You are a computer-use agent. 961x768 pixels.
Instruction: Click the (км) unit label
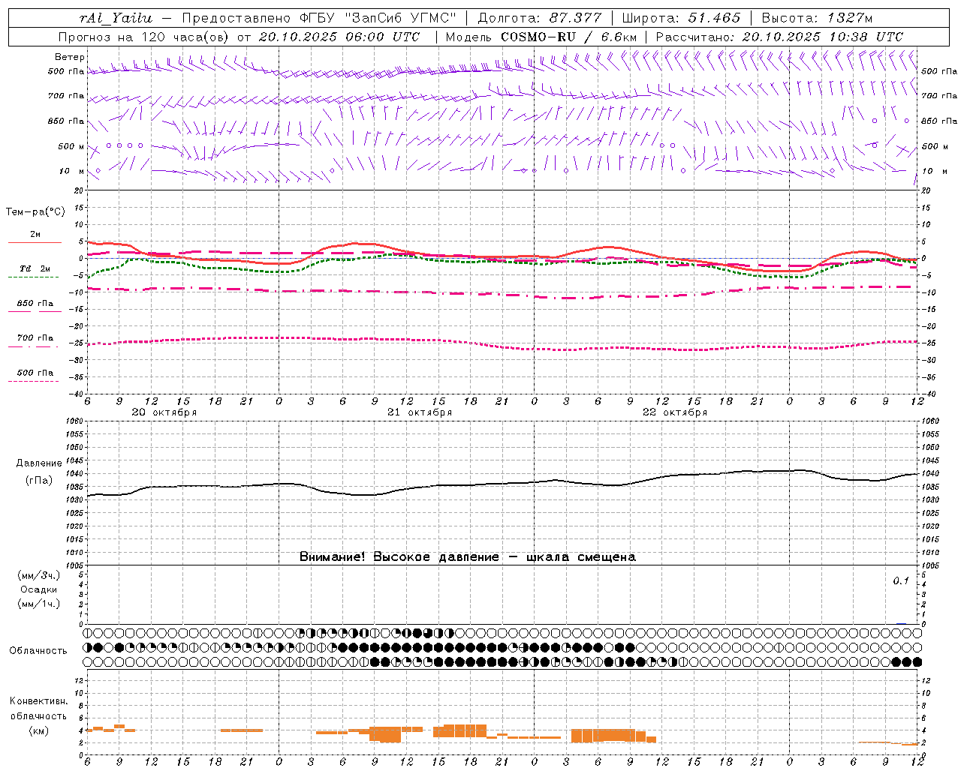pos(39,730)
